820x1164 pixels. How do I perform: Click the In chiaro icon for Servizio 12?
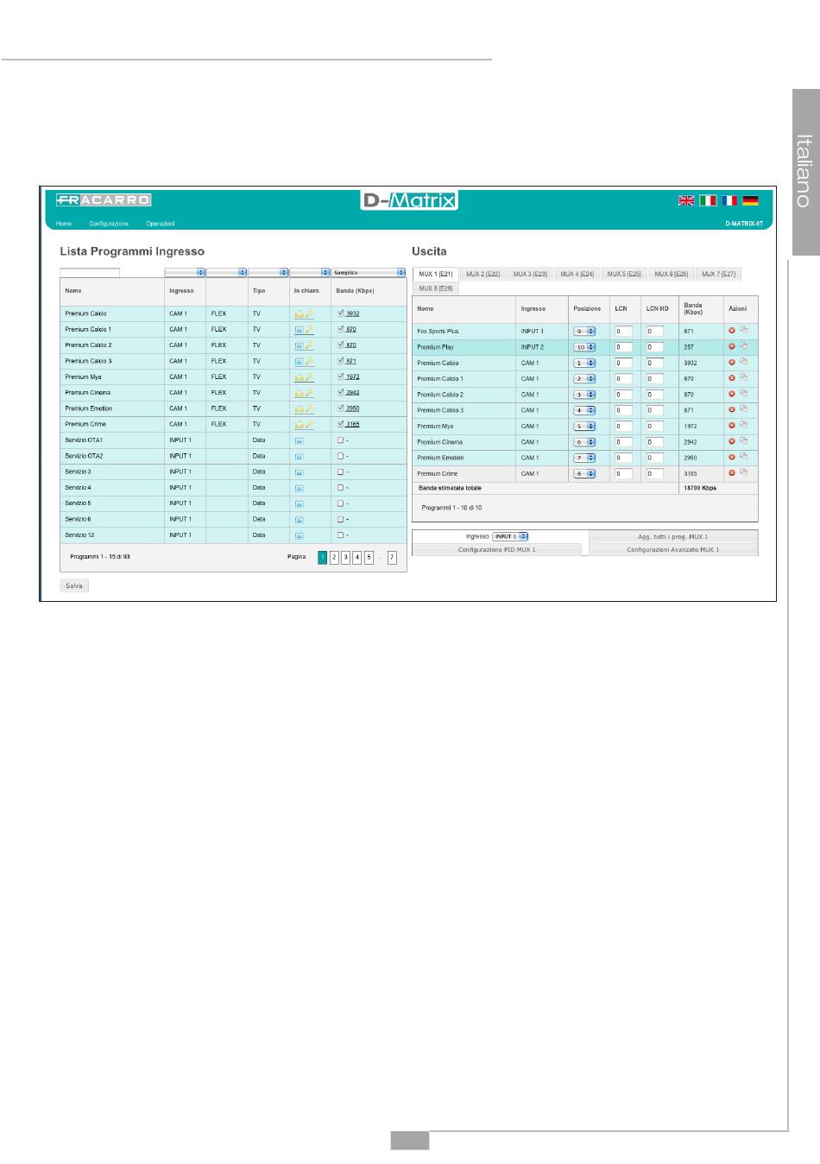tap(299, 535)
